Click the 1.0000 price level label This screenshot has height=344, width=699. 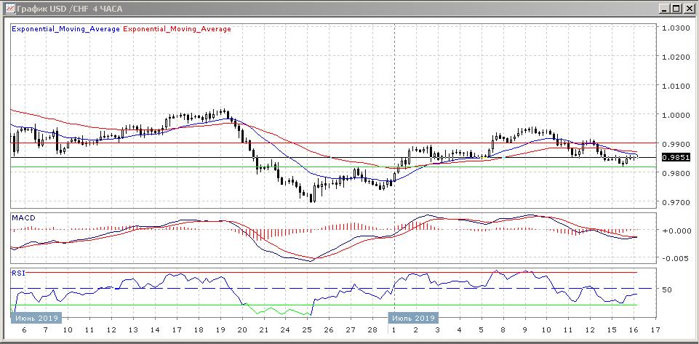pos(674,115)
